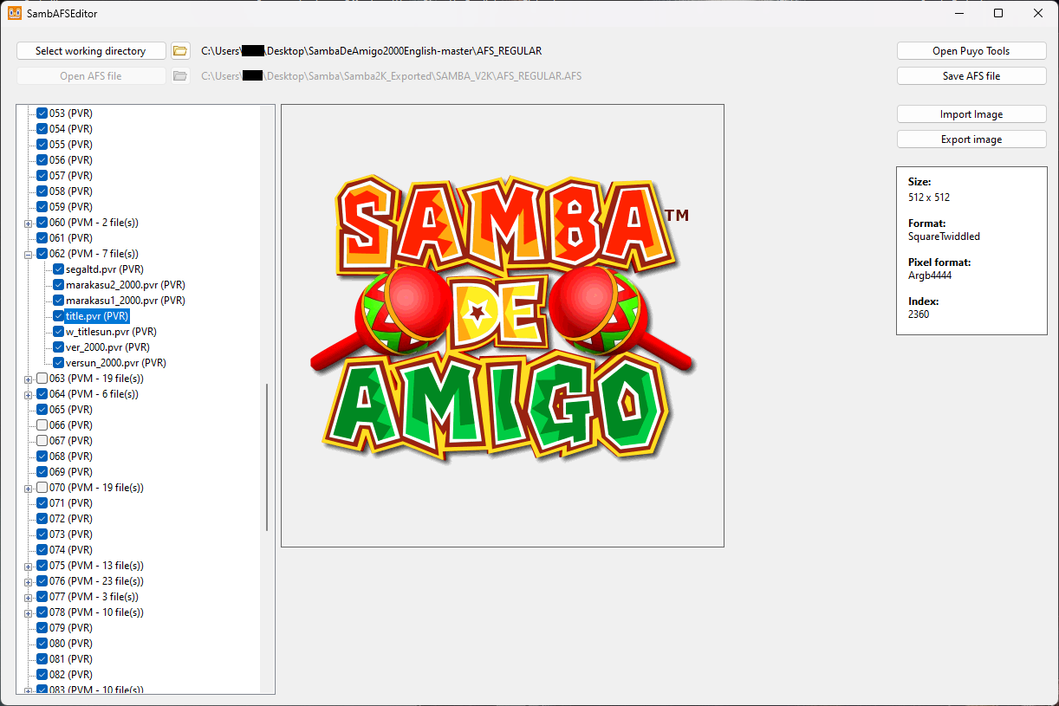Screen dimensions: 1059x706
Task: Disable the 072 (PVR) checkbox
Action: (42, 519)
